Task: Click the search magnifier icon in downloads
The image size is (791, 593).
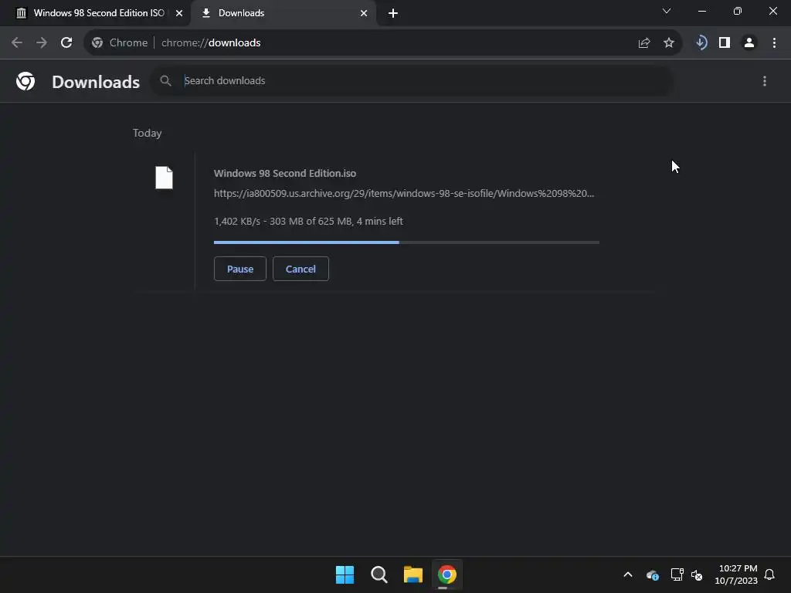Action: 165,80
